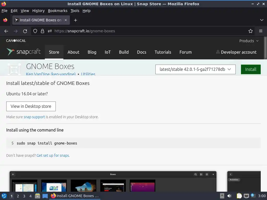The height and width of the screenshot is (200, 267).
Task: Go to the About page
Action: click(x=73, y=52)
